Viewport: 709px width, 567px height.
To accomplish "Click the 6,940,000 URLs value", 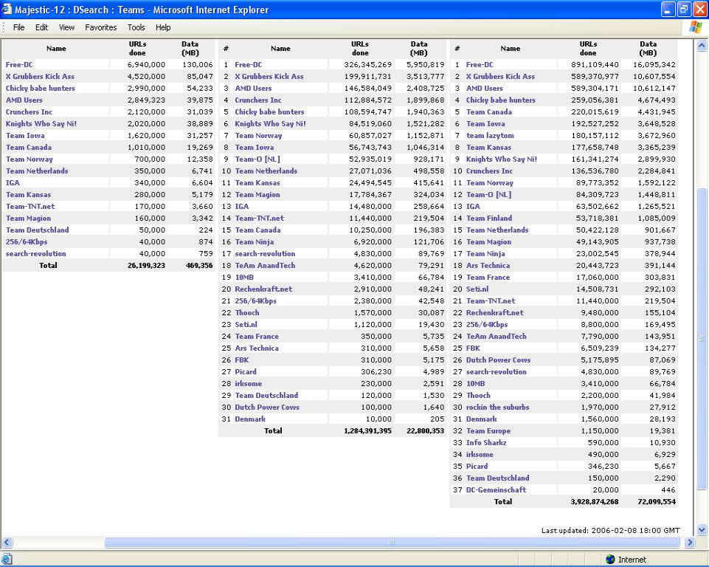I will (x=146, y=65).
